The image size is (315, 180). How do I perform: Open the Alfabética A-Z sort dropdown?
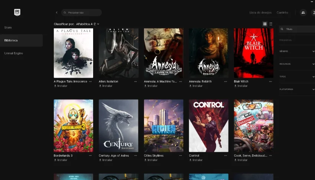click(x=88, y=24)
